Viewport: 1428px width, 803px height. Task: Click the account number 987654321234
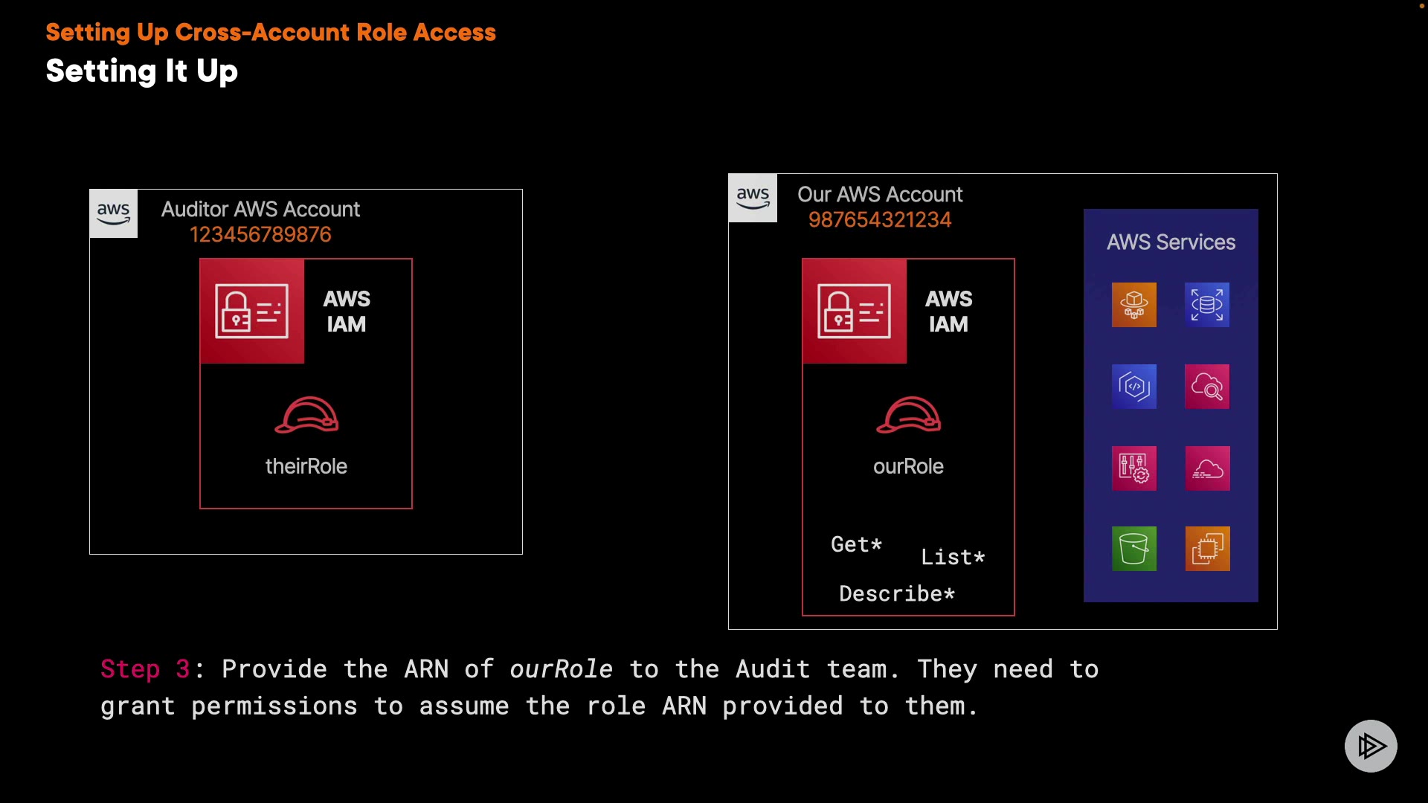(879, 220)
